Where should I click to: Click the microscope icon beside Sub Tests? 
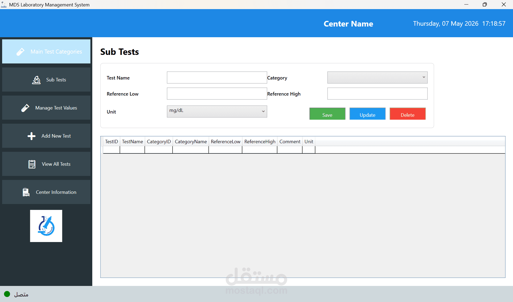36,80
